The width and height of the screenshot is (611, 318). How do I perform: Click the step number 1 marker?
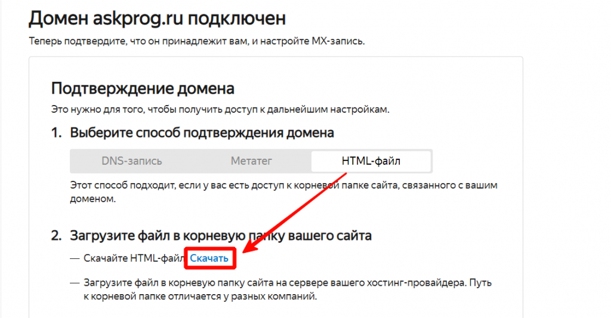[x=56, y=132]
